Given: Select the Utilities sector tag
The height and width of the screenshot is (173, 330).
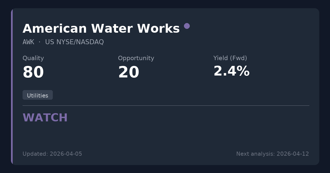Looking at the screenshot, I should [x=37, y=95].
